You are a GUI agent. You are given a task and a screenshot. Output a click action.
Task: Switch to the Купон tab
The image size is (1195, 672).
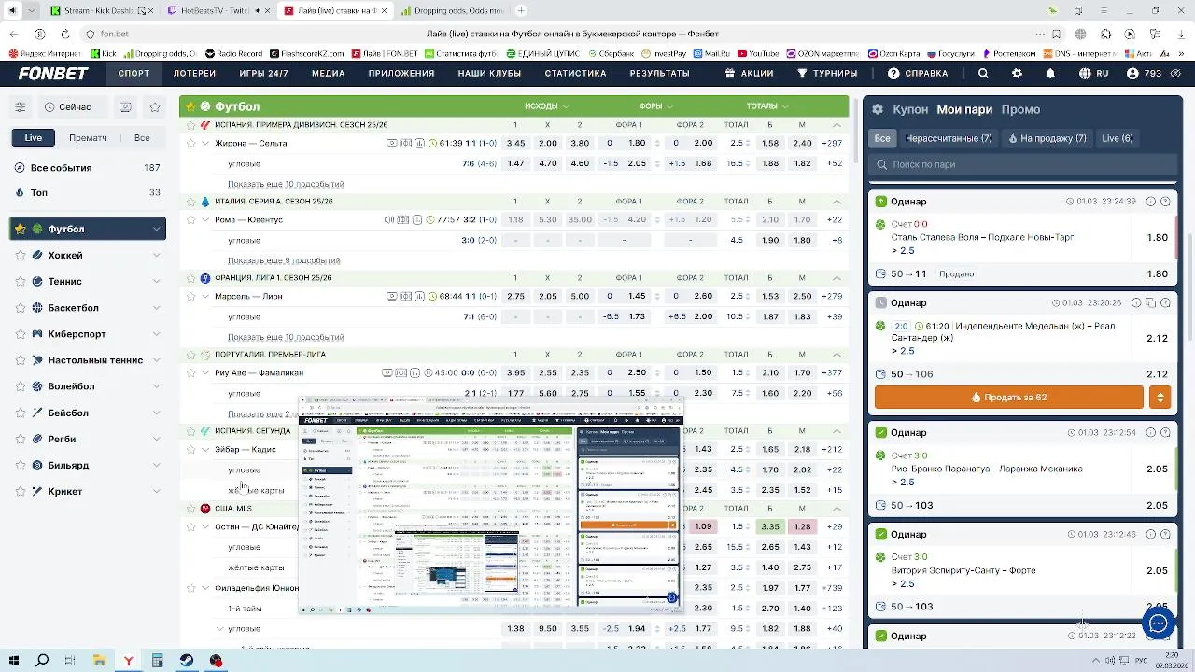click(910, 109)
